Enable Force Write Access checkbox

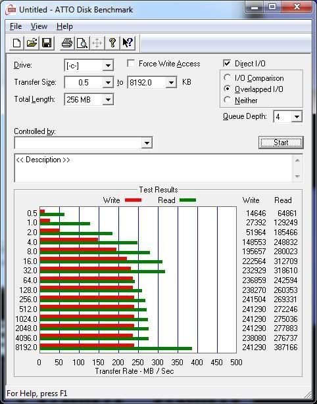(x=131, y=63)
